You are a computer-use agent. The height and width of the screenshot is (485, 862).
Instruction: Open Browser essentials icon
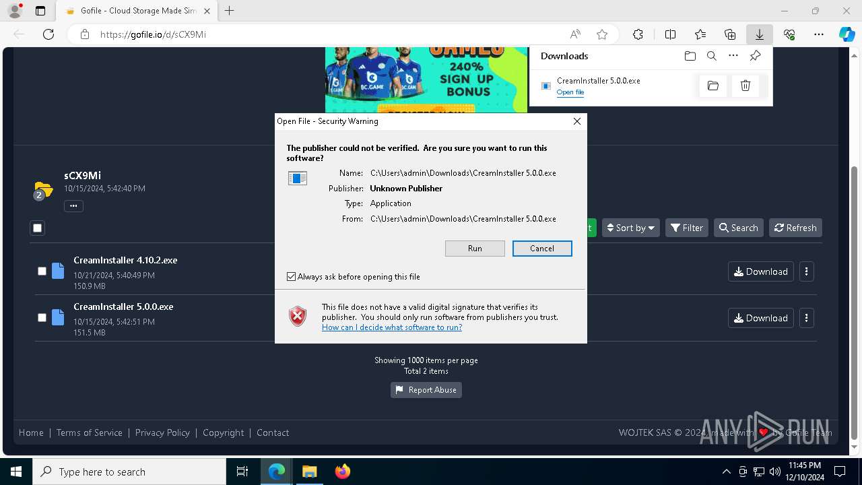pyautogui.click(x=789, y=34)
